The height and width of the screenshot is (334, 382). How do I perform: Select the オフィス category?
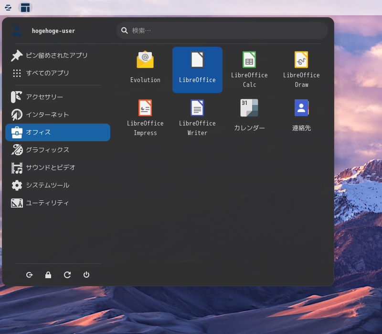58,133
